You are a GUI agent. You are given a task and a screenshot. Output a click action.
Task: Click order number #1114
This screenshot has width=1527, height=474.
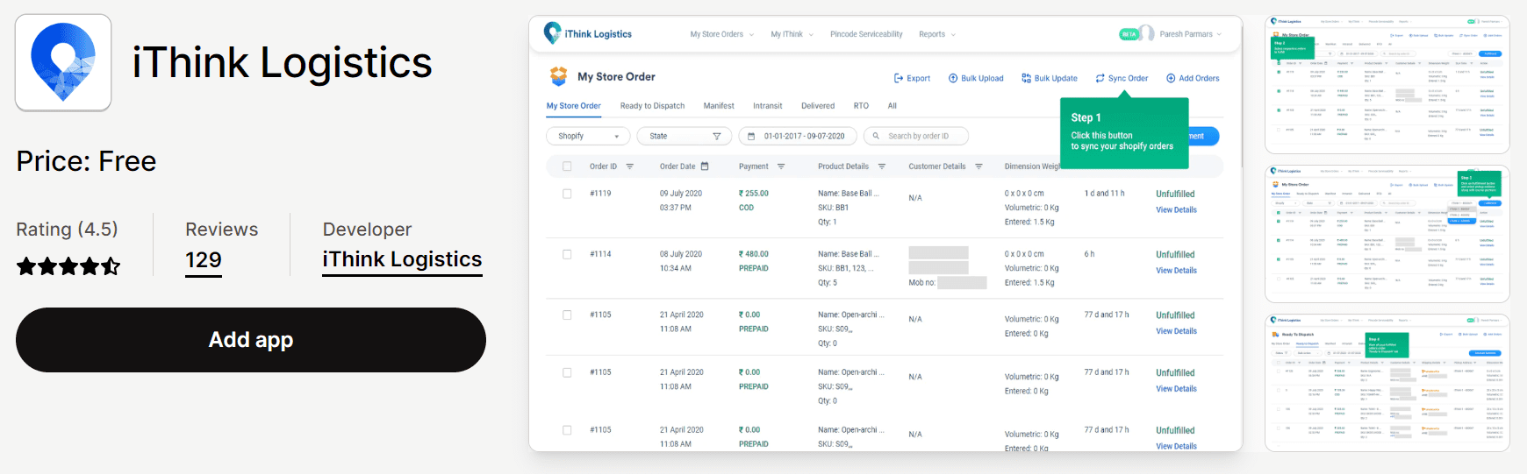(600, 254)
